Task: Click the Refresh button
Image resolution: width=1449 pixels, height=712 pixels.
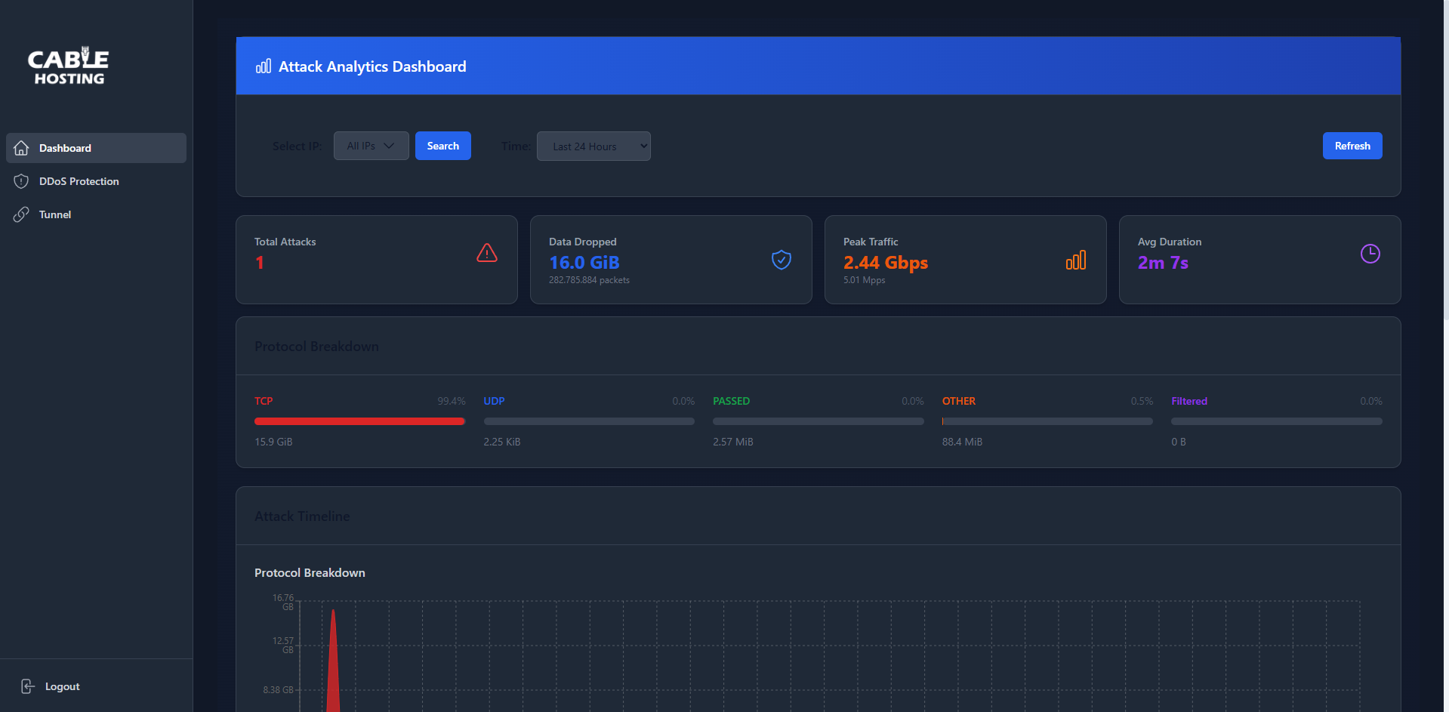Action: point(1352,146)
